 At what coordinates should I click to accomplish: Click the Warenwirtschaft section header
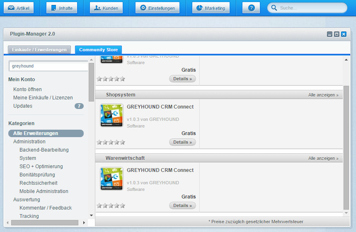coord(219,158)
